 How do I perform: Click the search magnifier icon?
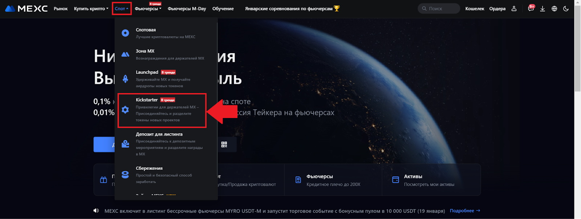point(424,8)
